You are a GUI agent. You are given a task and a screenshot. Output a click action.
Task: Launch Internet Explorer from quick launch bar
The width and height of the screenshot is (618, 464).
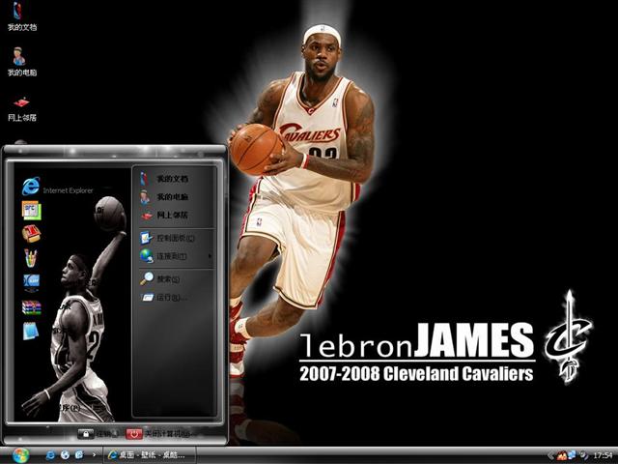50,455
